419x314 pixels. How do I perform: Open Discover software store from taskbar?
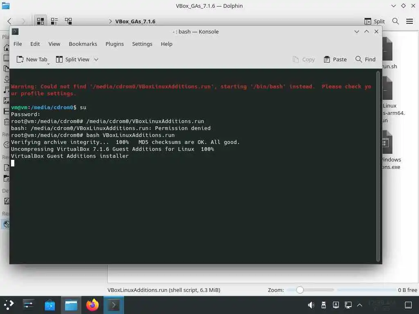coord(50,305)
